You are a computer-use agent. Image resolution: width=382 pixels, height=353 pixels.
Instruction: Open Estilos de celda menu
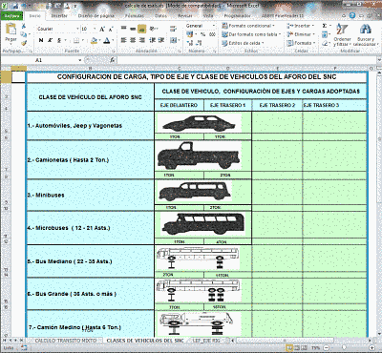[243, 43]
